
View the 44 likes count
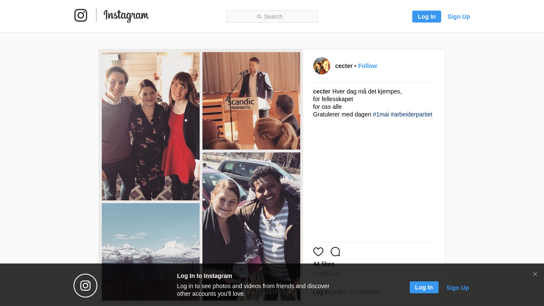[x=324, y=264]
